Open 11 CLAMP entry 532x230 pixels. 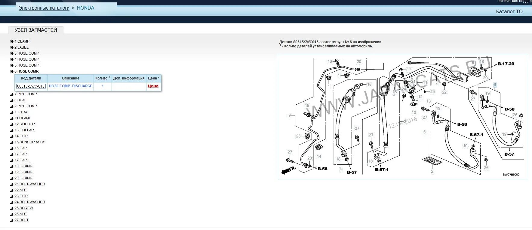pyautogui.click(x=23, y=118)
